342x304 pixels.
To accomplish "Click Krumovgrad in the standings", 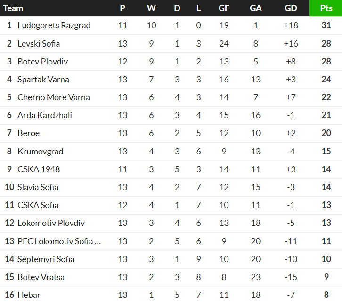I will (40, 152).
